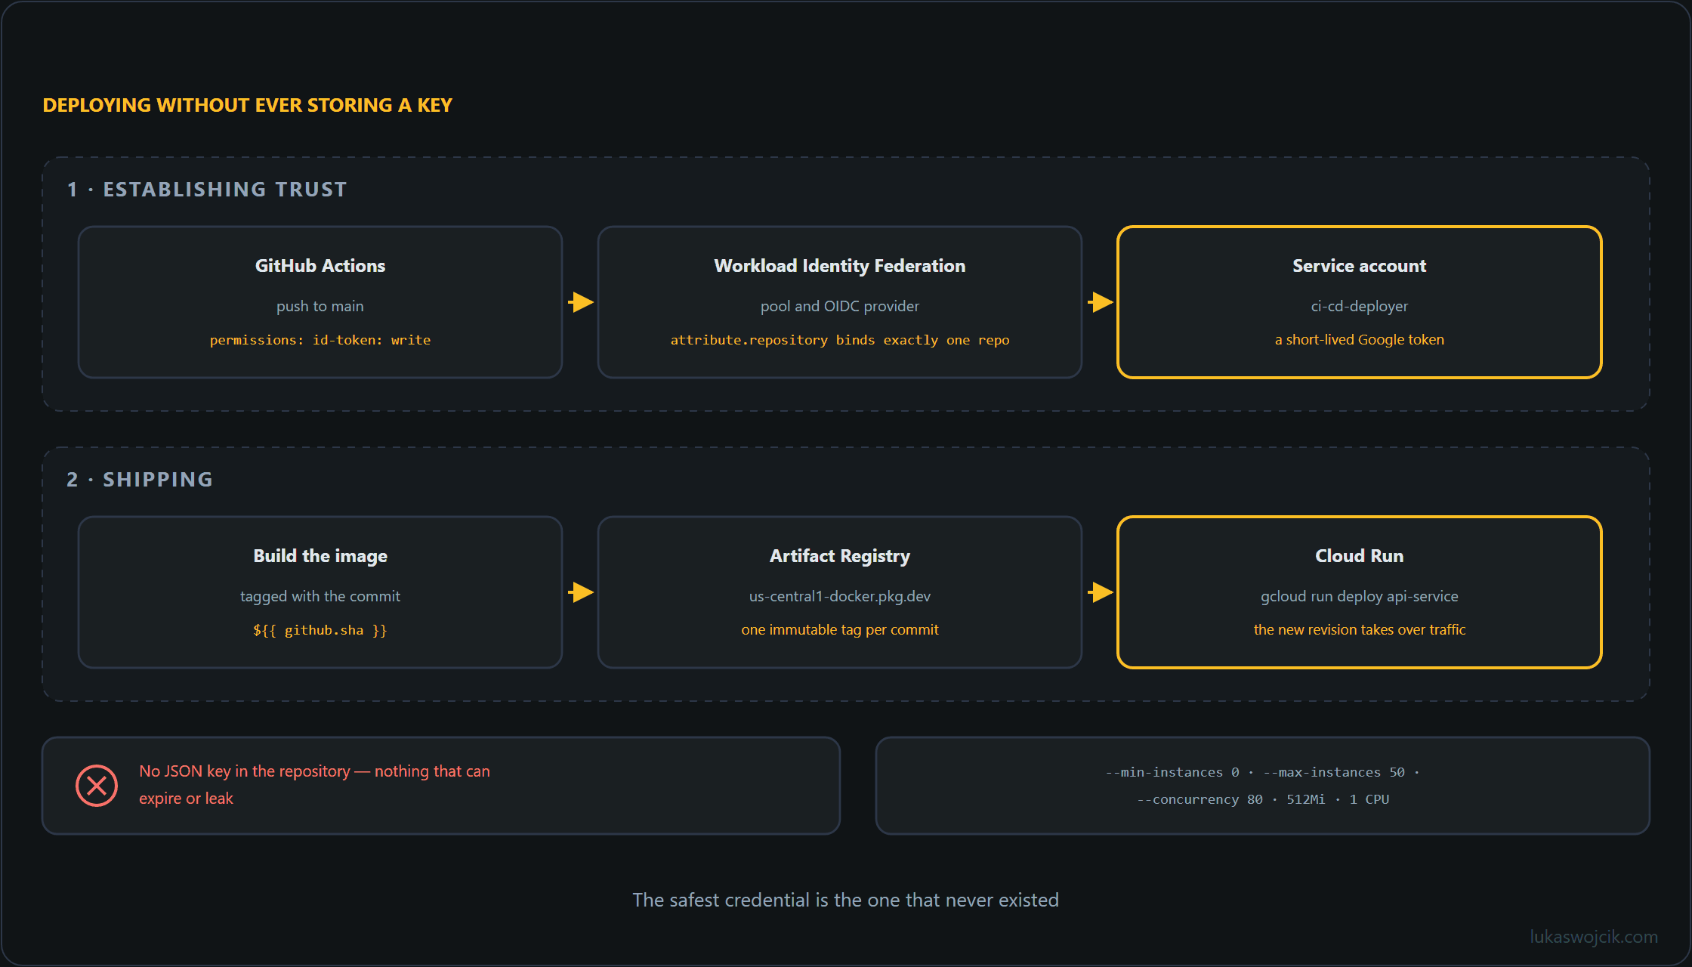Viewport: 1692px width, 967px height.
Task: Click the red X circle icon
Action: [97, 786]
